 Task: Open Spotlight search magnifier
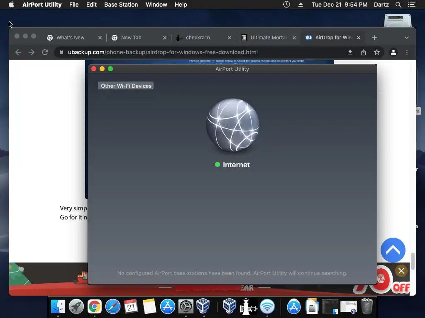[x=398, y=5]
